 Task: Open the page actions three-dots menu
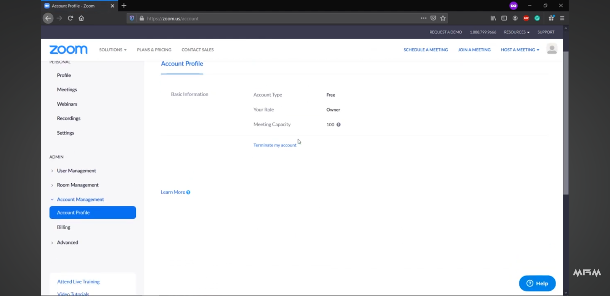424,18
